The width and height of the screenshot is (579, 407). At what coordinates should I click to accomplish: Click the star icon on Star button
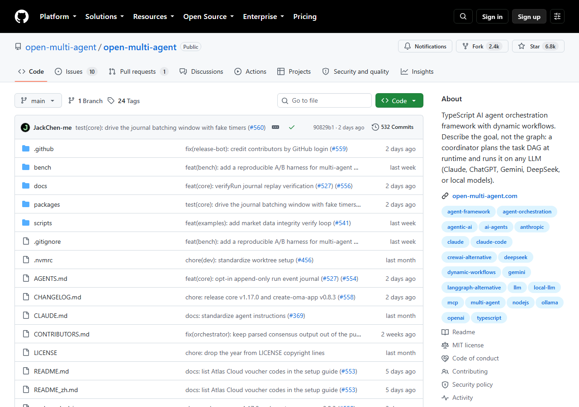click(522, 46)
